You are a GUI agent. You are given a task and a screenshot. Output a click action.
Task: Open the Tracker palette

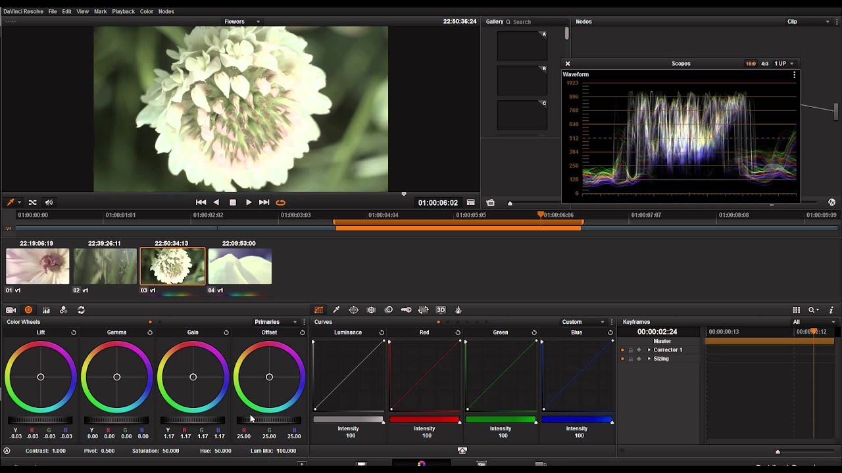[371, 310]
